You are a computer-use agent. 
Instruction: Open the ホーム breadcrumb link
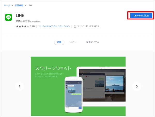point(7,5)
